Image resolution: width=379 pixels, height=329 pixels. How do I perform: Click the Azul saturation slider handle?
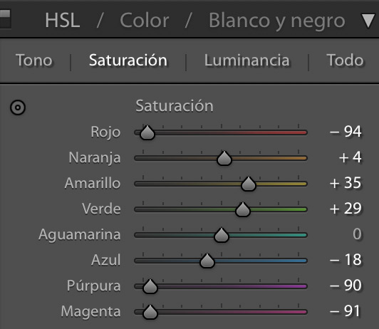tap(207, 261)
